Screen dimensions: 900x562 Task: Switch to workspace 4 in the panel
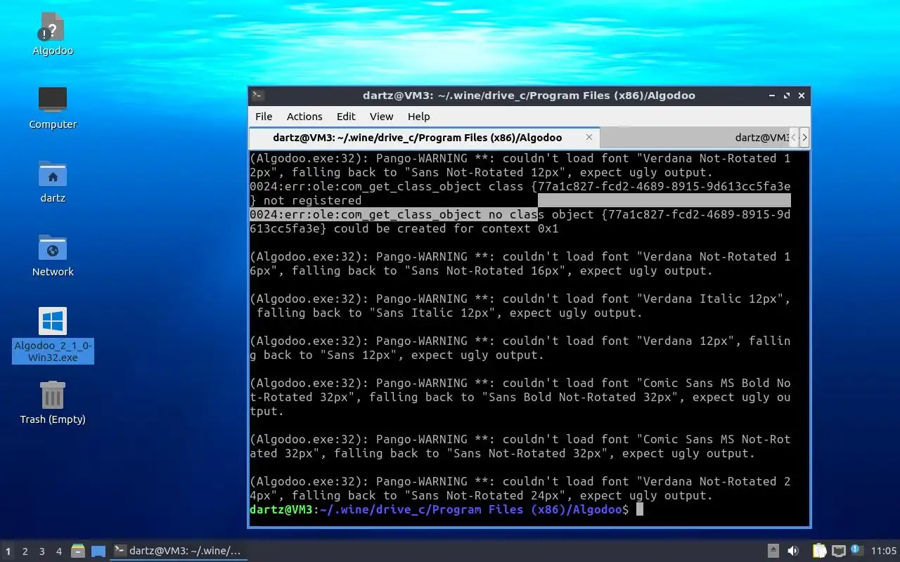click(x=59, y=551)
